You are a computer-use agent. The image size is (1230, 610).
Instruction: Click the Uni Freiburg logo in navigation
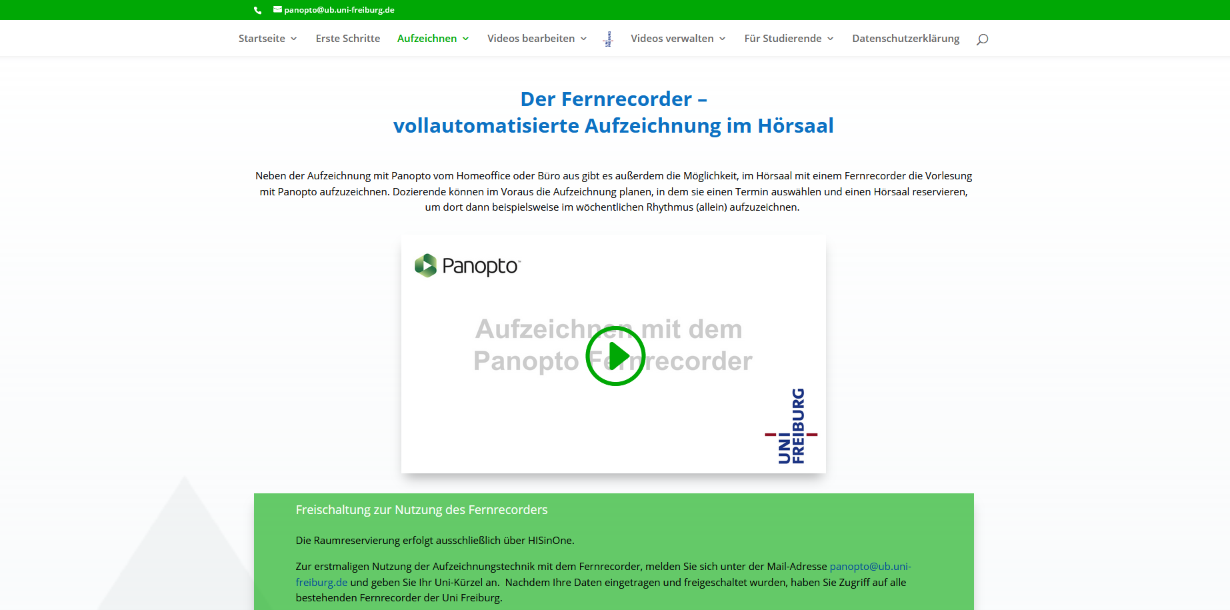tap(608, 39)
